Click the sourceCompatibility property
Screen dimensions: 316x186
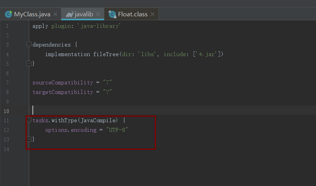(63, 82)
